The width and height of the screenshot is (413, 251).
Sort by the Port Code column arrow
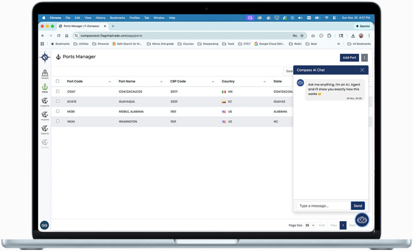(x=110, y=82)
